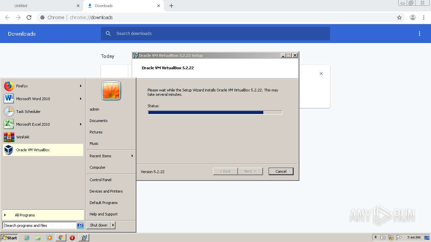Click the installation progress bar
This screenshot has height=242, width=431.
215,112
